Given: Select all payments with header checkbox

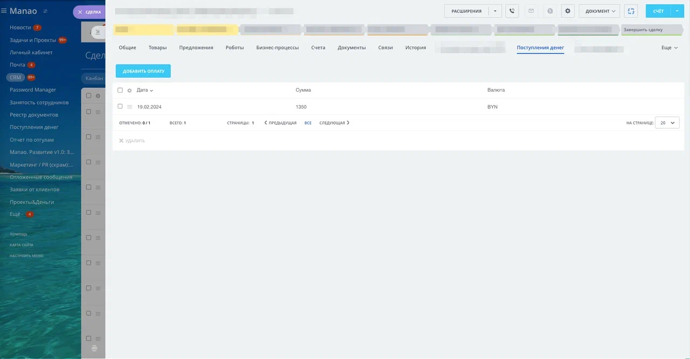Looking at the screenshot, I should tap(120, 90).
